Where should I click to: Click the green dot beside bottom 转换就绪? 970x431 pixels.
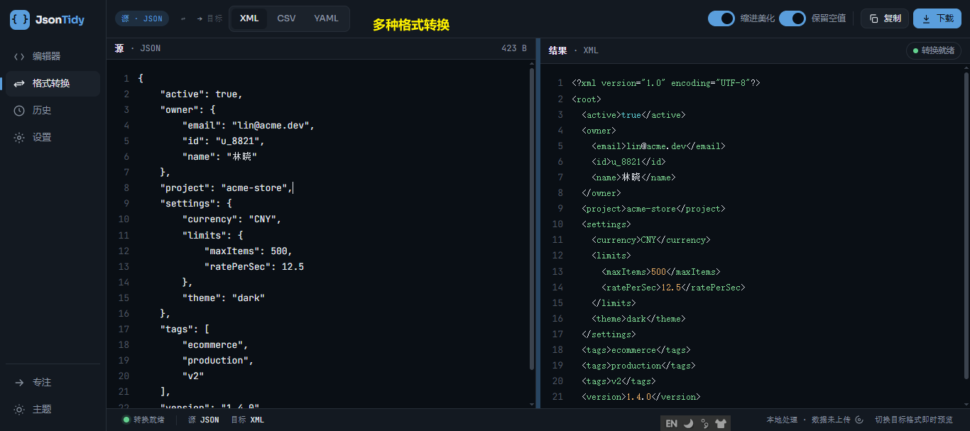pyautogui.click(x=126, y=420)
